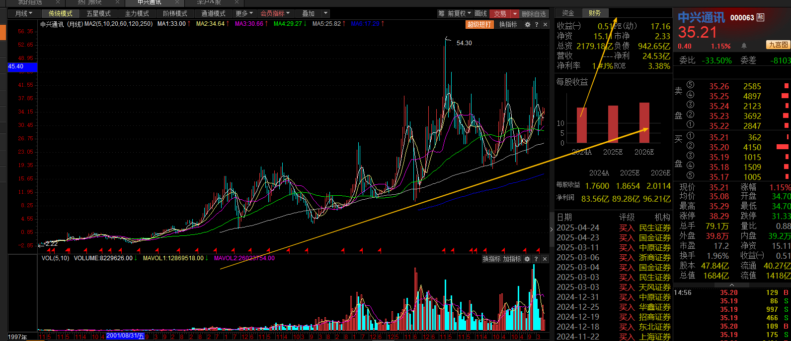Click the 中兴通讯 stock name header

coord(701,18)
